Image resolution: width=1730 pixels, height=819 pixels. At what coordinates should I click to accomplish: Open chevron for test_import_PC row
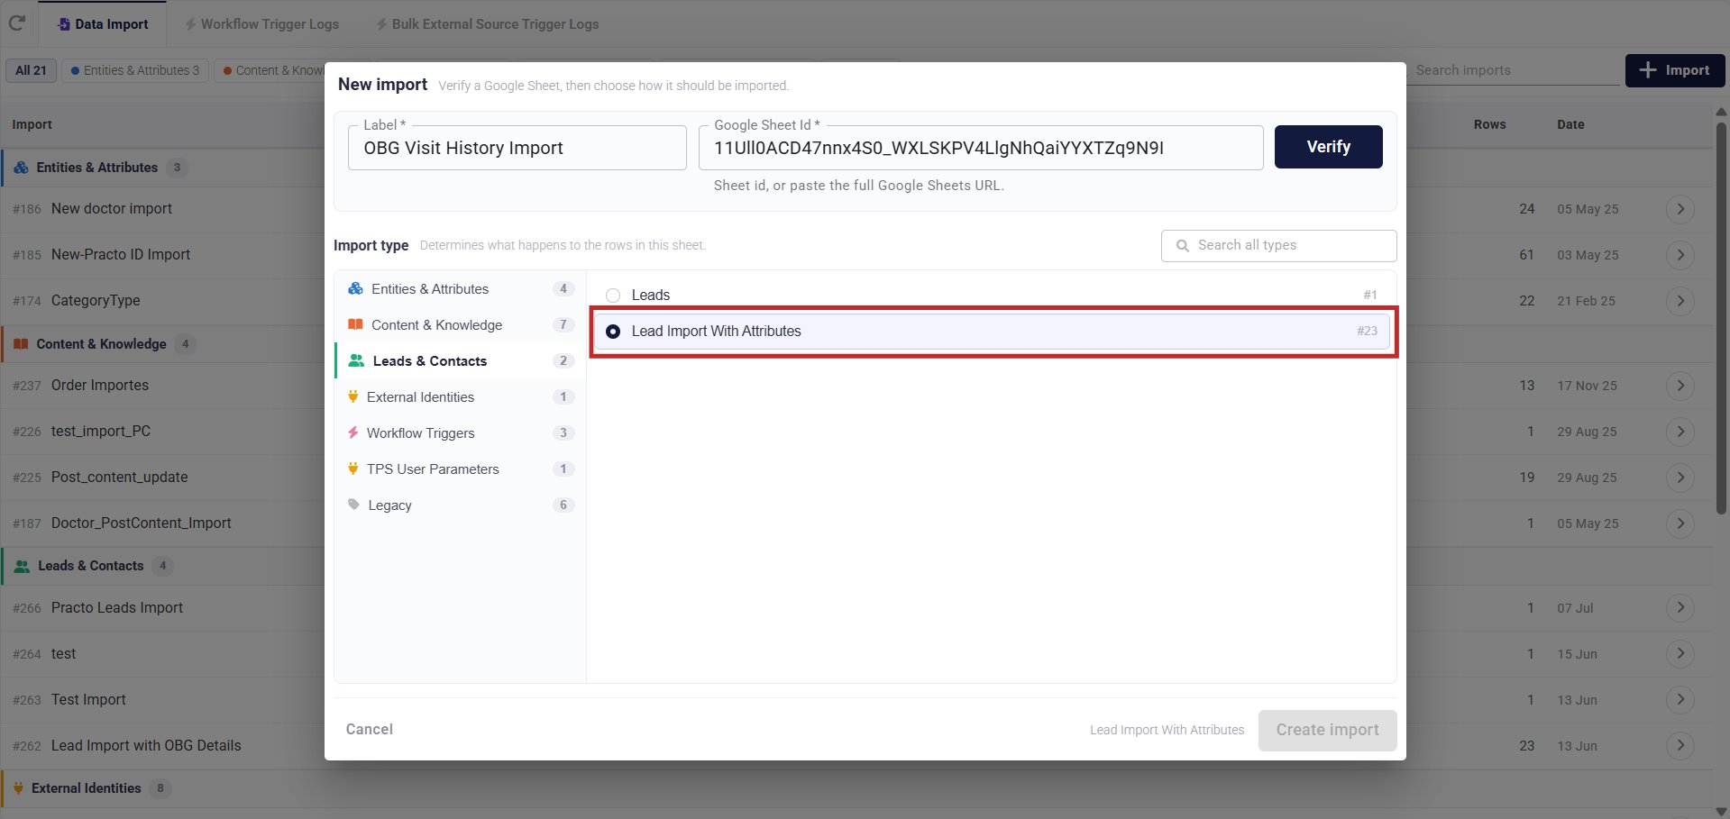pyautogui.click(x=1680, y=432)
